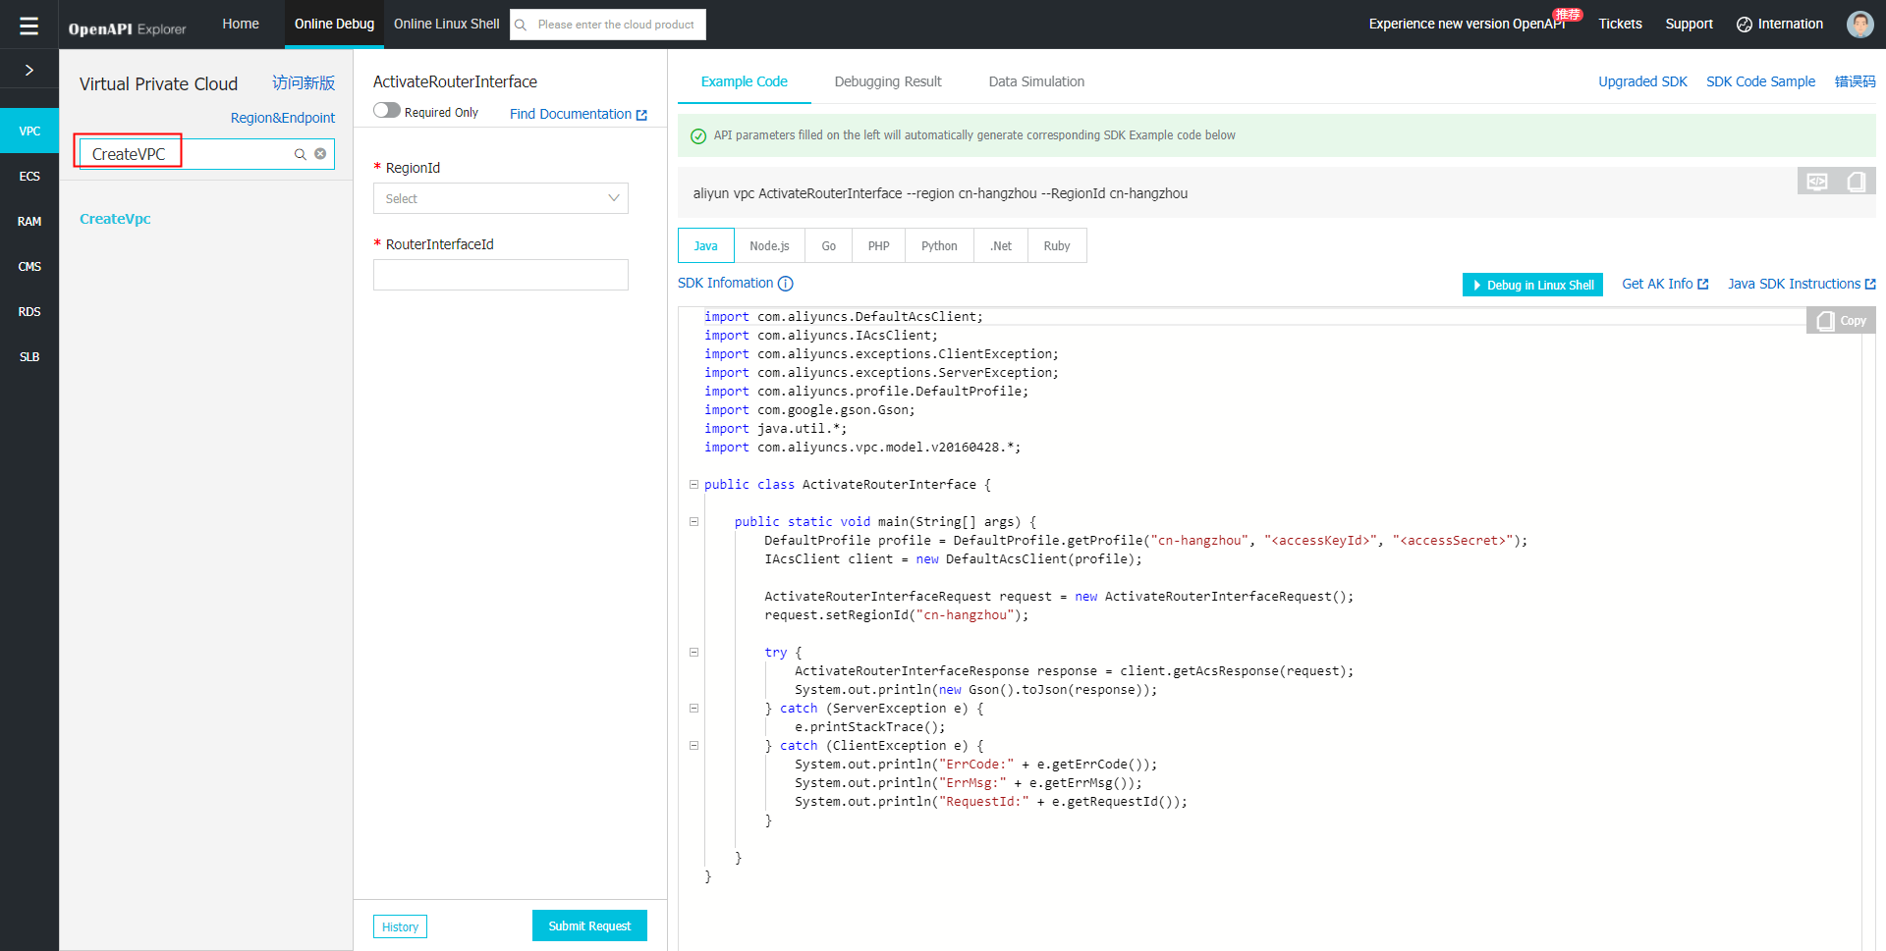The height and width of the screenshot is (951, 1886).
Task: Click the search icon in API filter
Action: pos(301,154)
